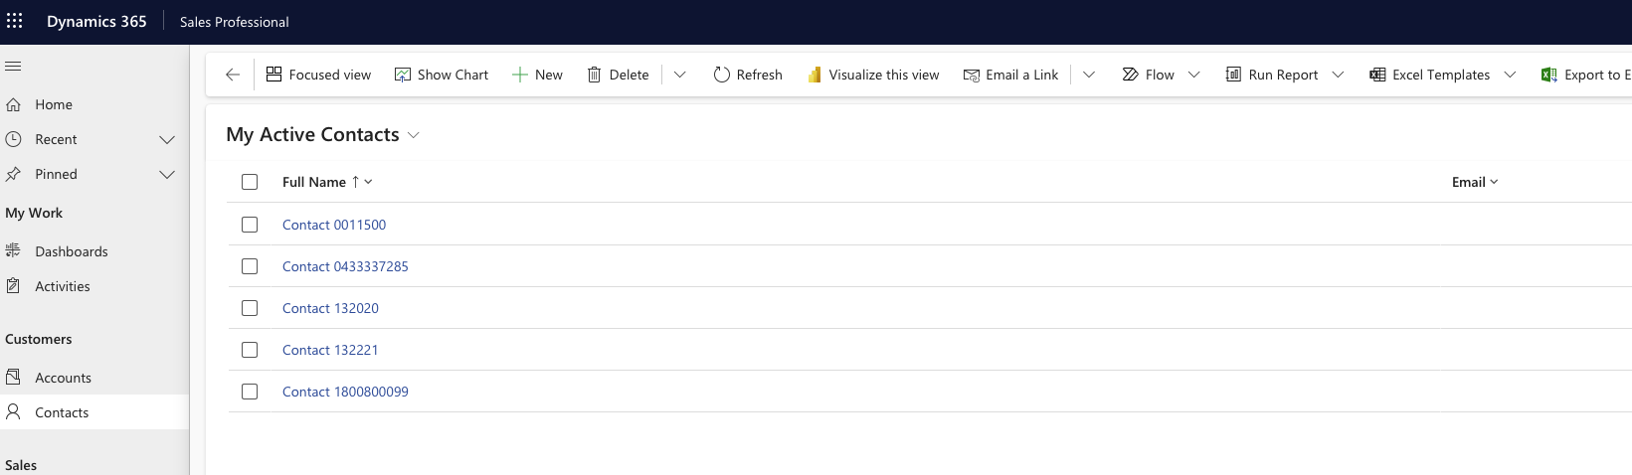Open the Contact 0433337285 record link

(345, 266)
